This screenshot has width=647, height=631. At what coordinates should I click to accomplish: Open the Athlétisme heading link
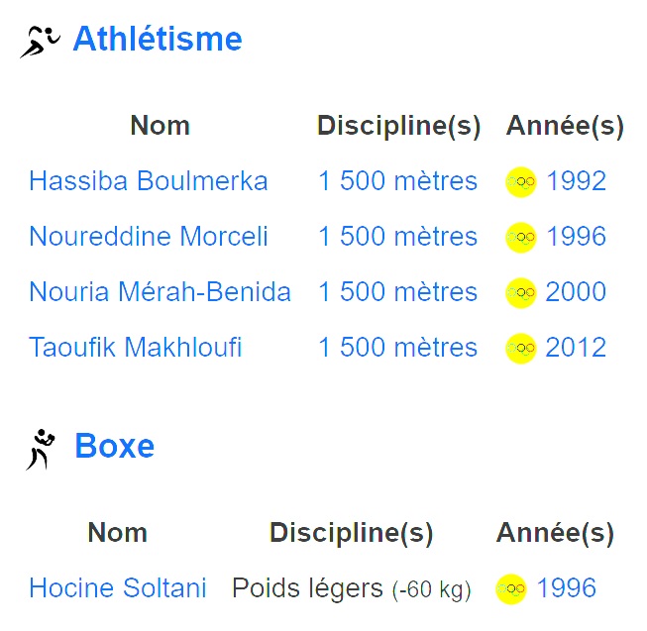click(x=158, y=39)
